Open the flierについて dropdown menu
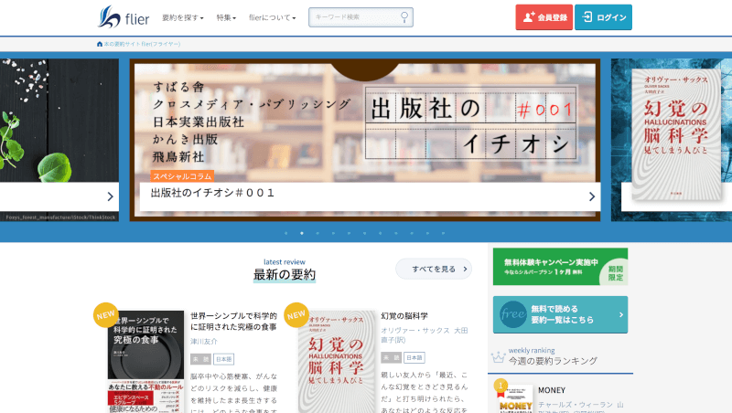Viewport: 732px width, 413px height. (x=273, y=17)
